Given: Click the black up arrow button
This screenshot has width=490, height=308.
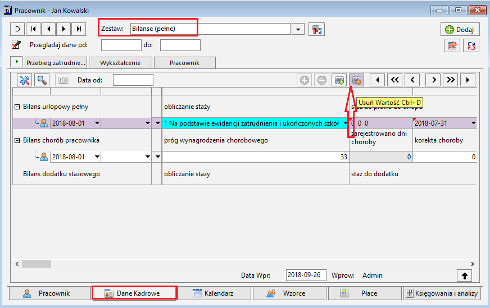Looking at the screenshot, I should [x=464, y=276].
